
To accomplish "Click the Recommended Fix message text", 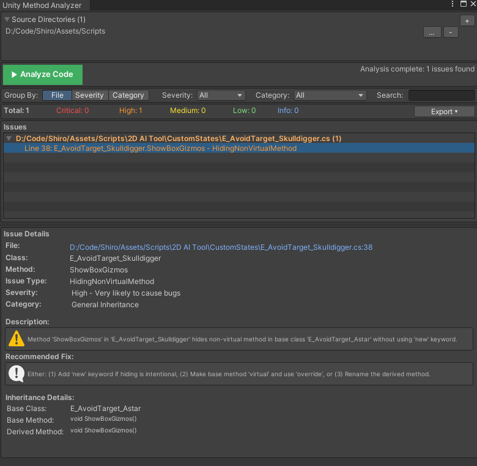I will point(229,374).
